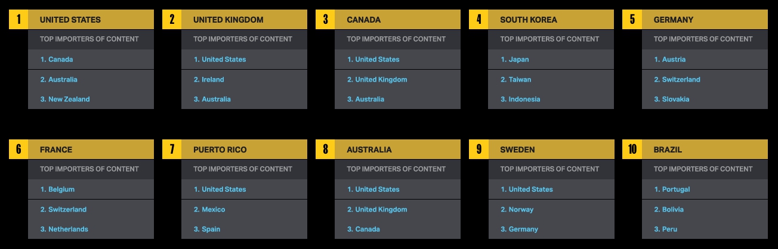Image resolution: width=778 pixels, height=249 pixels.
Task: Click the rank 8 badge beside Australia
Action: (x=325, y=150)
